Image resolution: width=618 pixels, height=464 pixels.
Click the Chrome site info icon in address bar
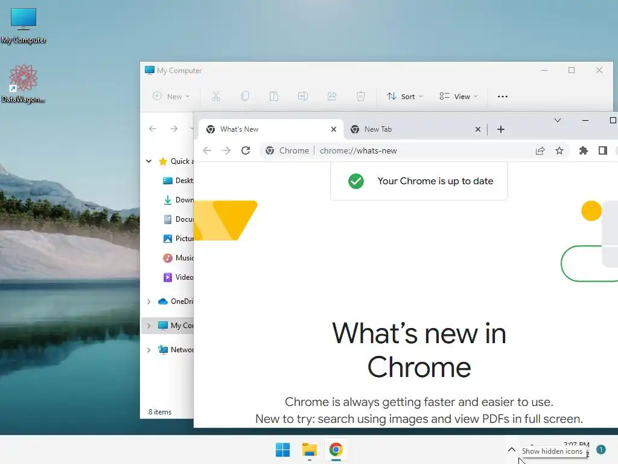click(x=270, y=150)
